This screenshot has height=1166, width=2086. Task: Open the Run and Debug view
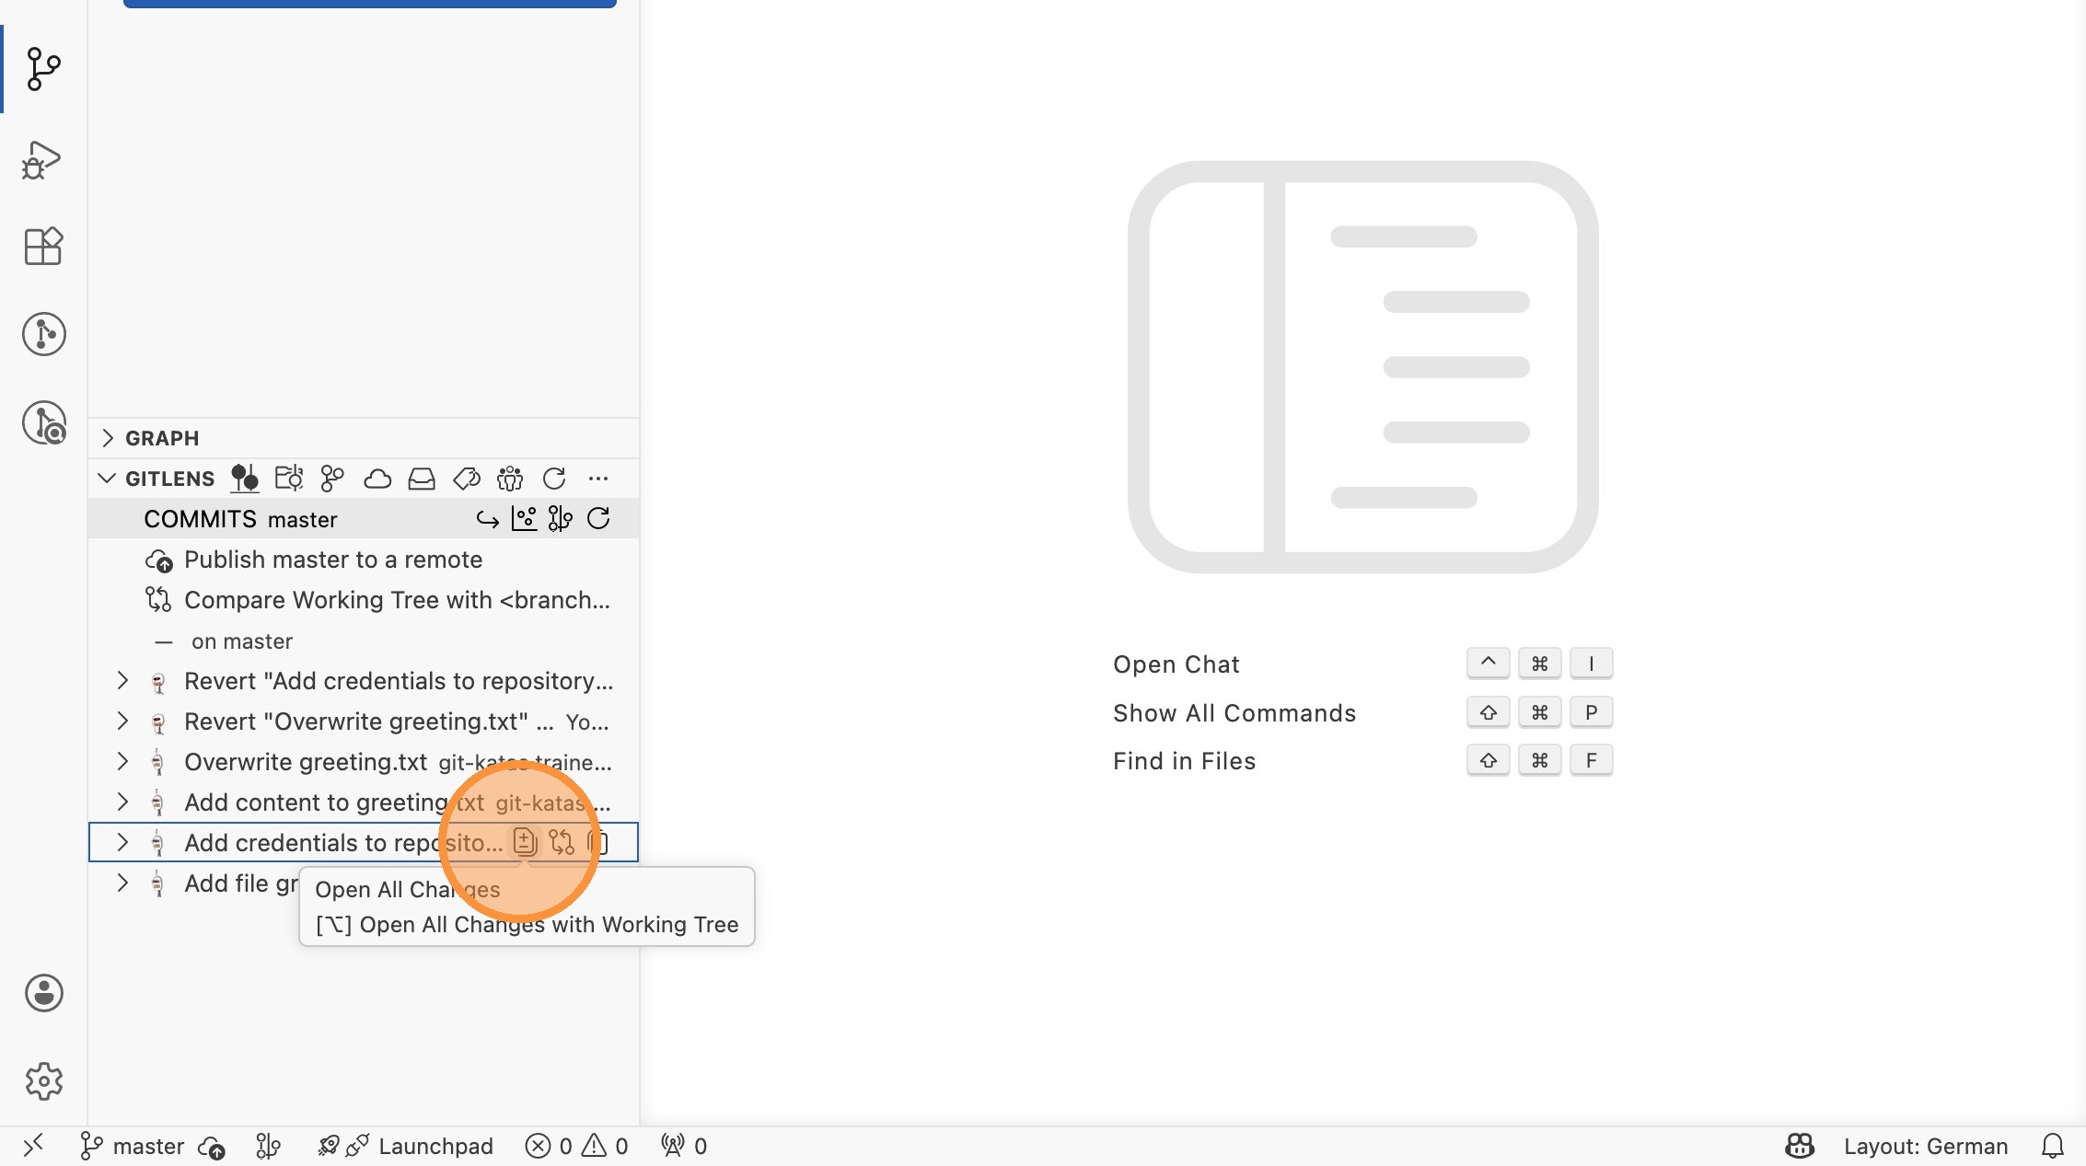pyautogui.click(x=42, y=160)
